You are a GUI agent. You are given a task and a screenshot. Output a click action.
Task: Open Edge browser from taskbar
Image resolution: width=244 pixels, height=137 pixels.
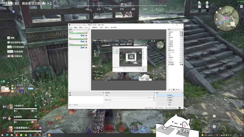(x=7, y=135)
